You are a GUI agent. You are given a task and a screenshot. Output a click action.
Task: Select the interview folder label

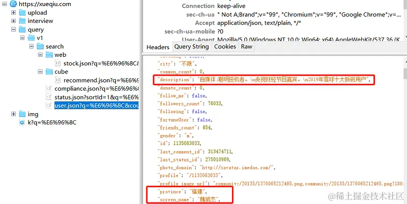click(41, 21)
